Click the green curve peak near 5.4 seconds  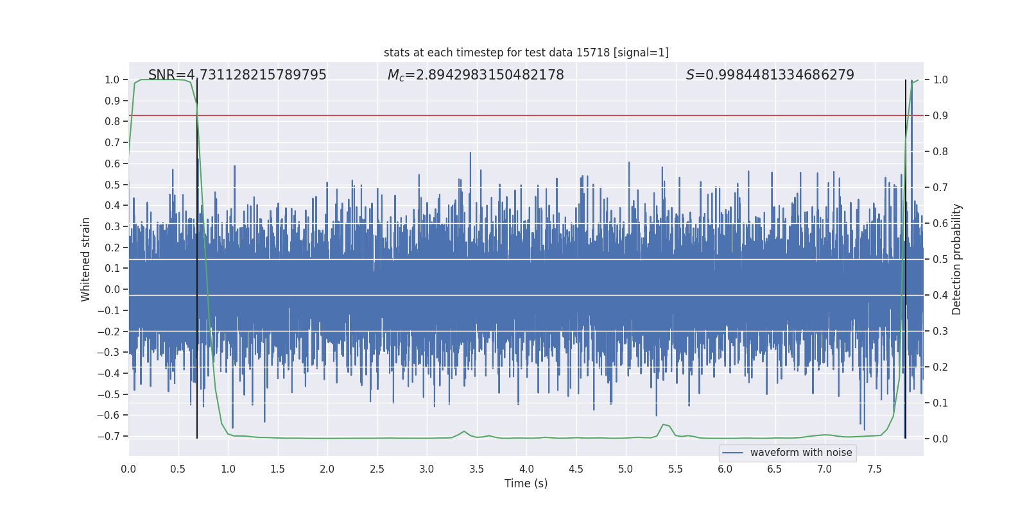(664, 425)
